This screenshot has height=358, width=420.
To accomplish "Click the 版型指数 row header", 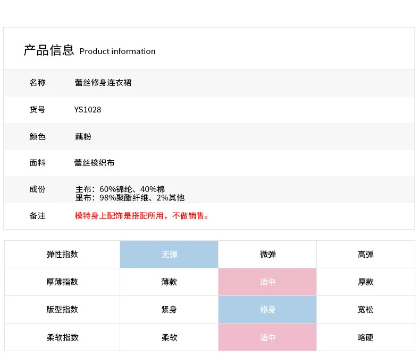I will (62, 309).
